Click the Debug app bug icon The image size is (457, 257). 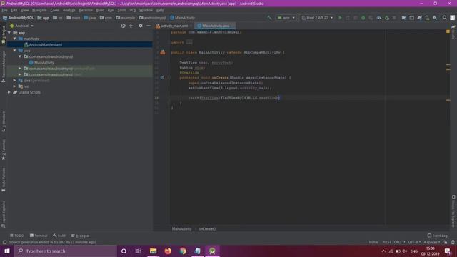point(363,18)
